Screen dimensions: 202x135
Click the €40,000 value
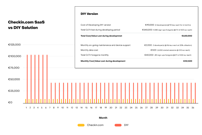pos(149,55)
